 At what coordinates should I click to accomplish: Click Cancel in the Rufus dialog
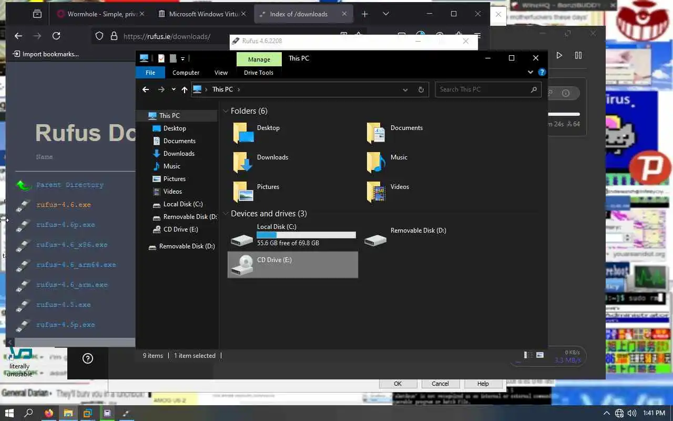click(440, 384)
